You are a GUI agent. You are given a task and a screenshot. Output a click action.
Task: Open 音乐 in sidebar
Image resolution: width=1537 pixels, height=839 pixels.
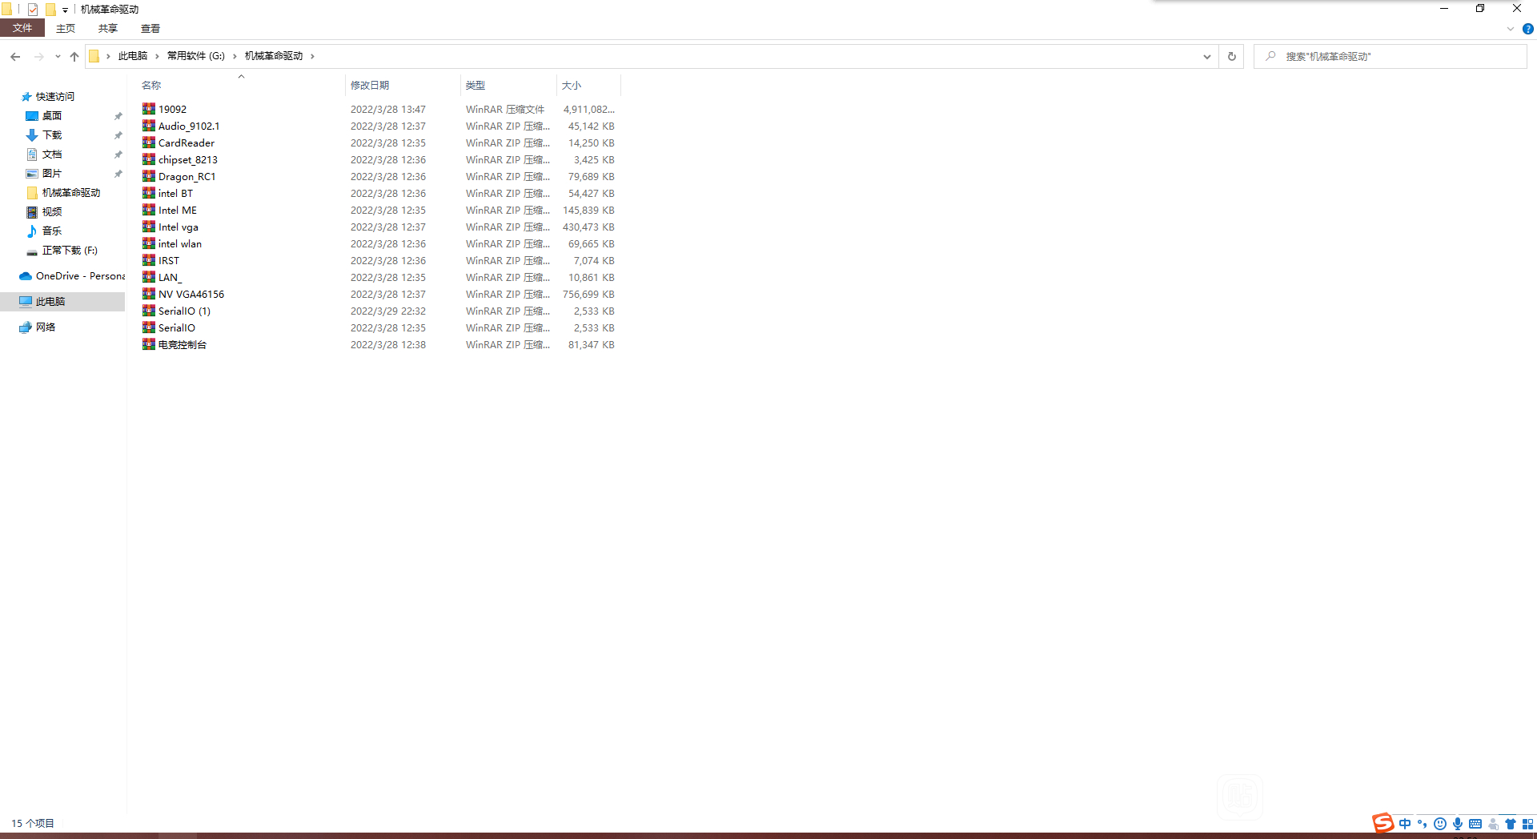[52, 231]
